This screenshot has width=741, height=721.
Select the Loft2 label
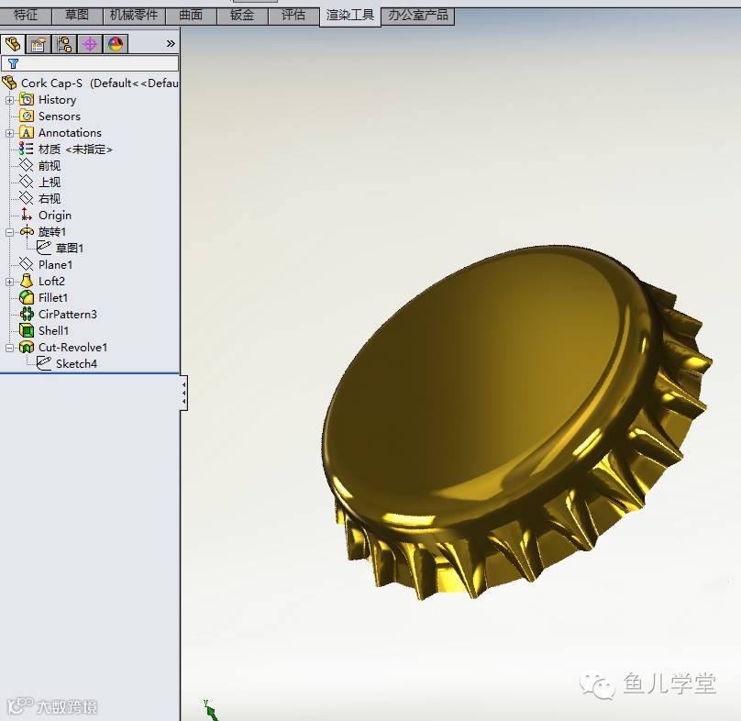51,282
